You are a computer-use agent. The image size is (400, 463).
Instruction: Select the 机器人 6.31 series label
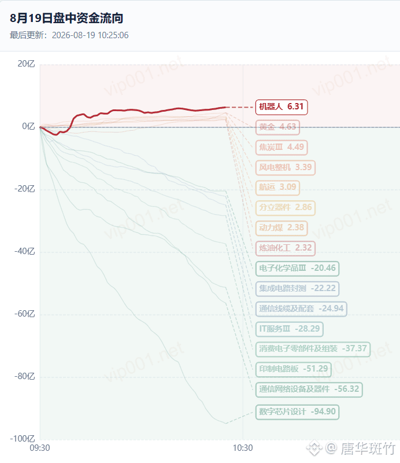point(282,107)
